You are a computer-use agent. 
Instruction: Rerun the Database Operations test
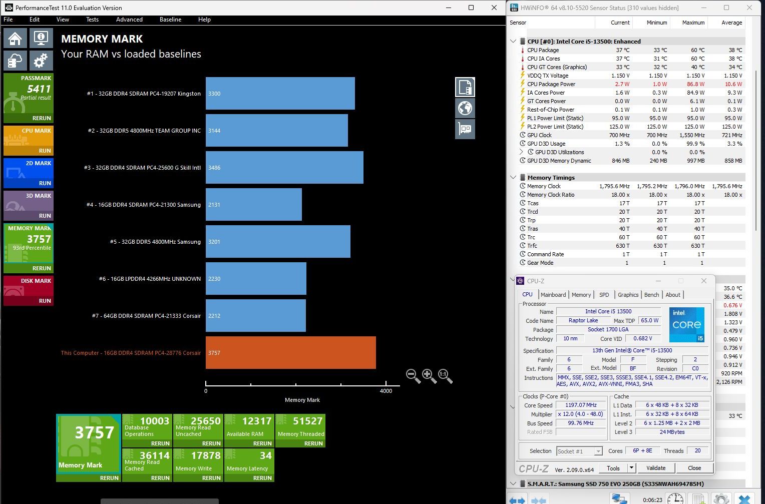[x=160, y=443]
